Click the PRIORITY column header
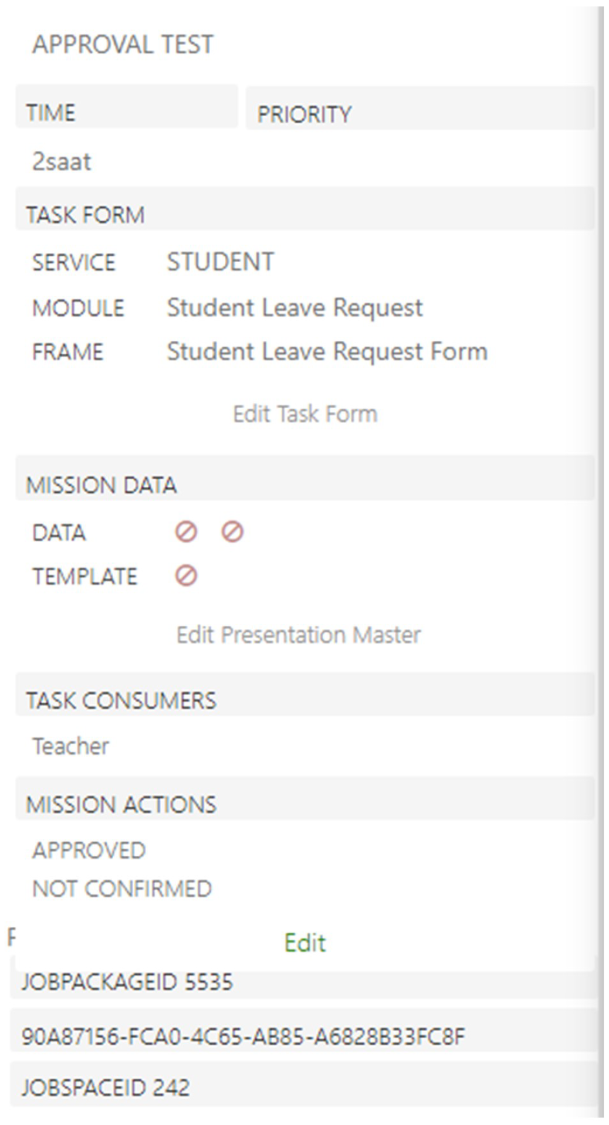 pyautogui.click(x=304, y=114)
